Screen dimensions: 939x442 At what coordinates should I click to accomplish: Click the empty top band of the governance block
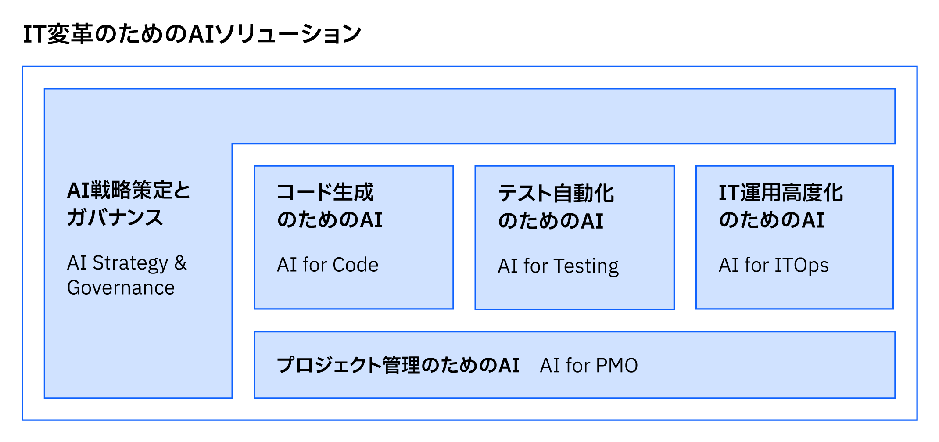(x=469, y=116)
